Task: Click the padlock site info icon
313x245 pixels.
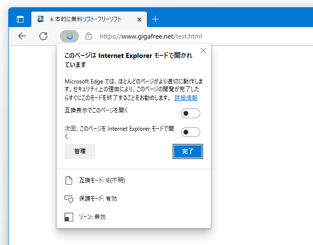Action: tap(89, 36)
